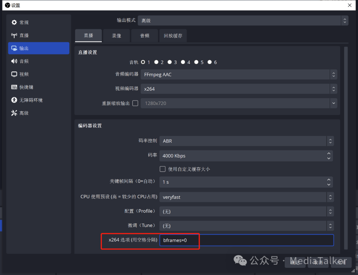Screen dimensions: 358x275
Task: Open the rate control ABR dropdown
Action: click(x=246, y=141)
